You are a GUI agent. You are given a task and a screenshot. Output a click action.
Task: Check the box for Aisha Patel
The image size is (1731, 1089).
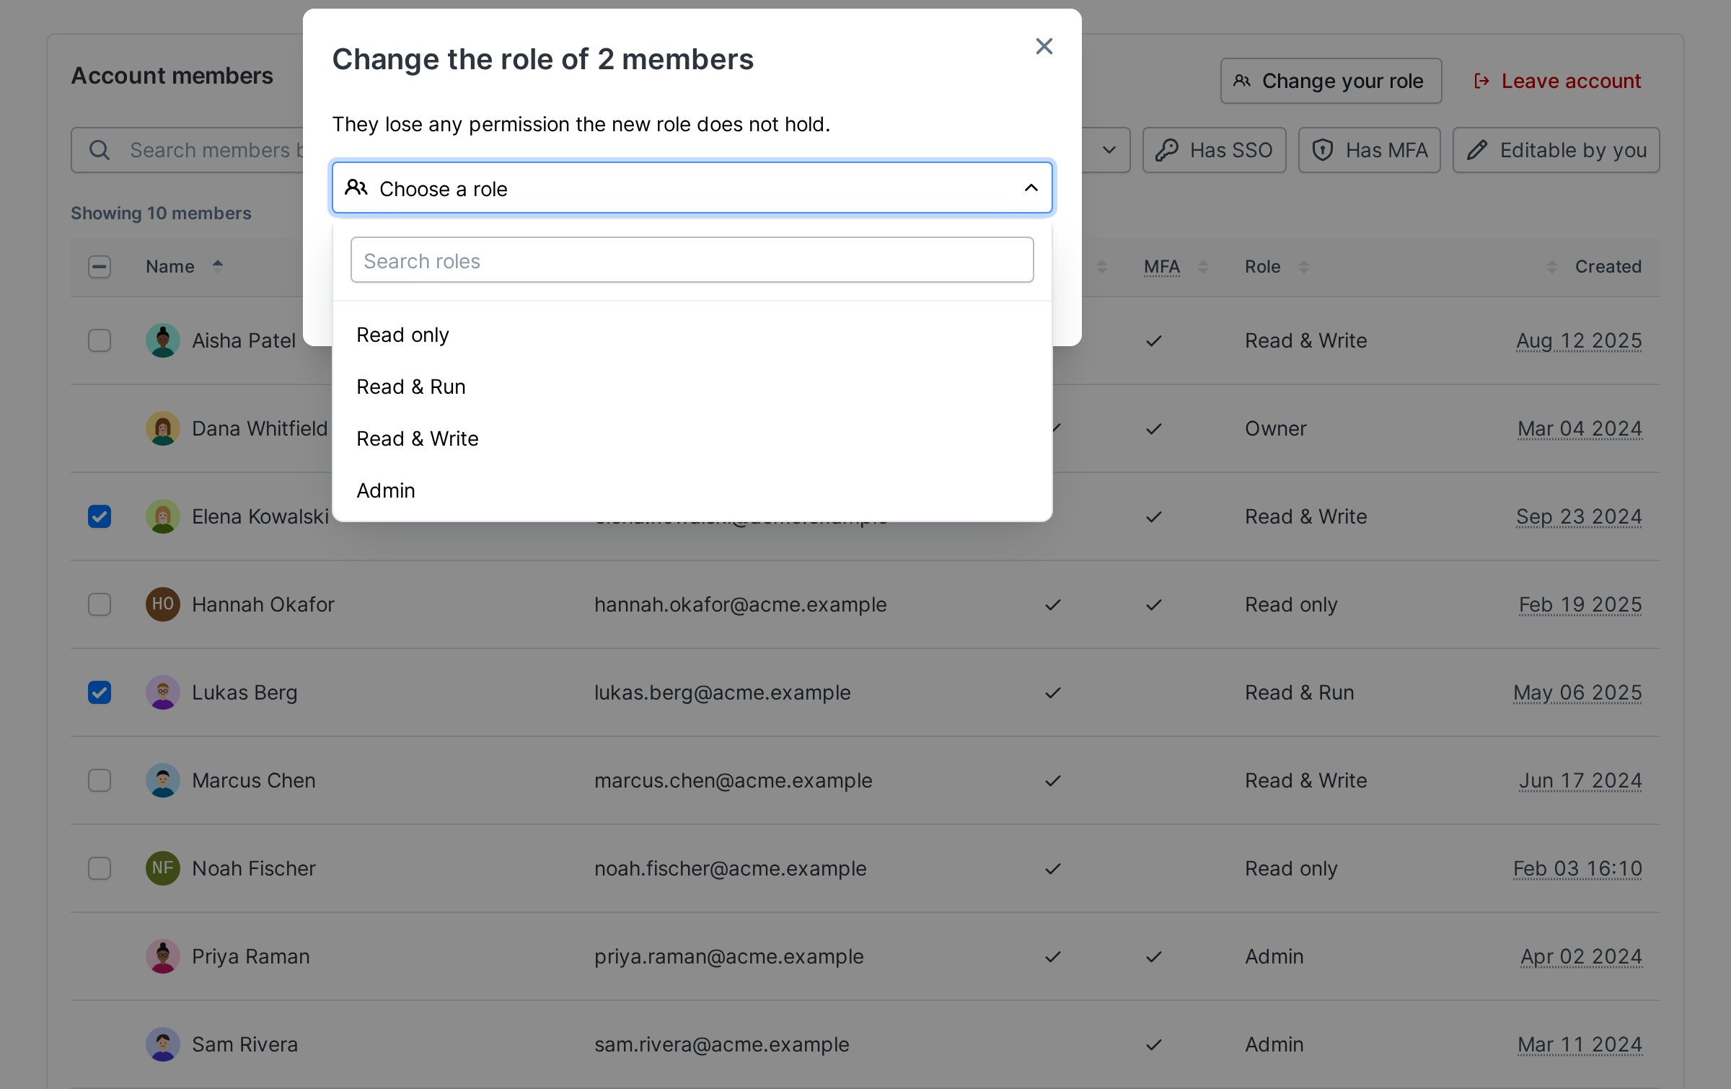100,340
